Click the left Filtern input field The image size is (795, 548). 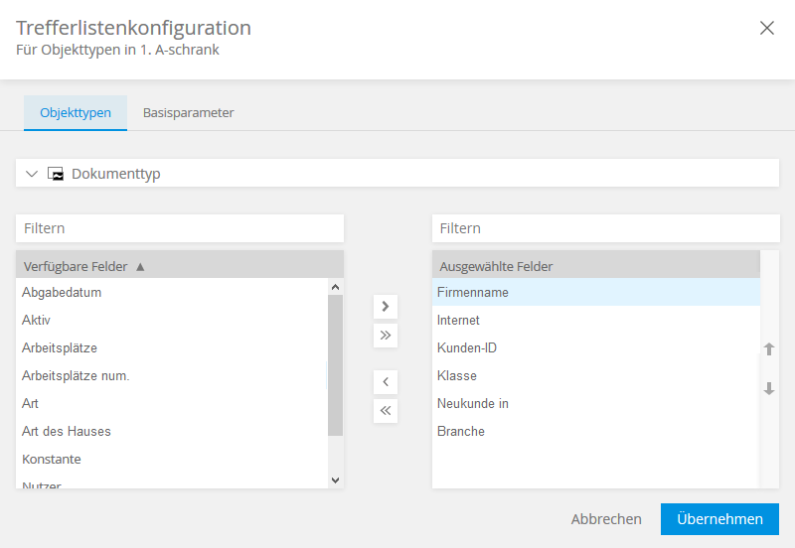click(x=180, y=228)
